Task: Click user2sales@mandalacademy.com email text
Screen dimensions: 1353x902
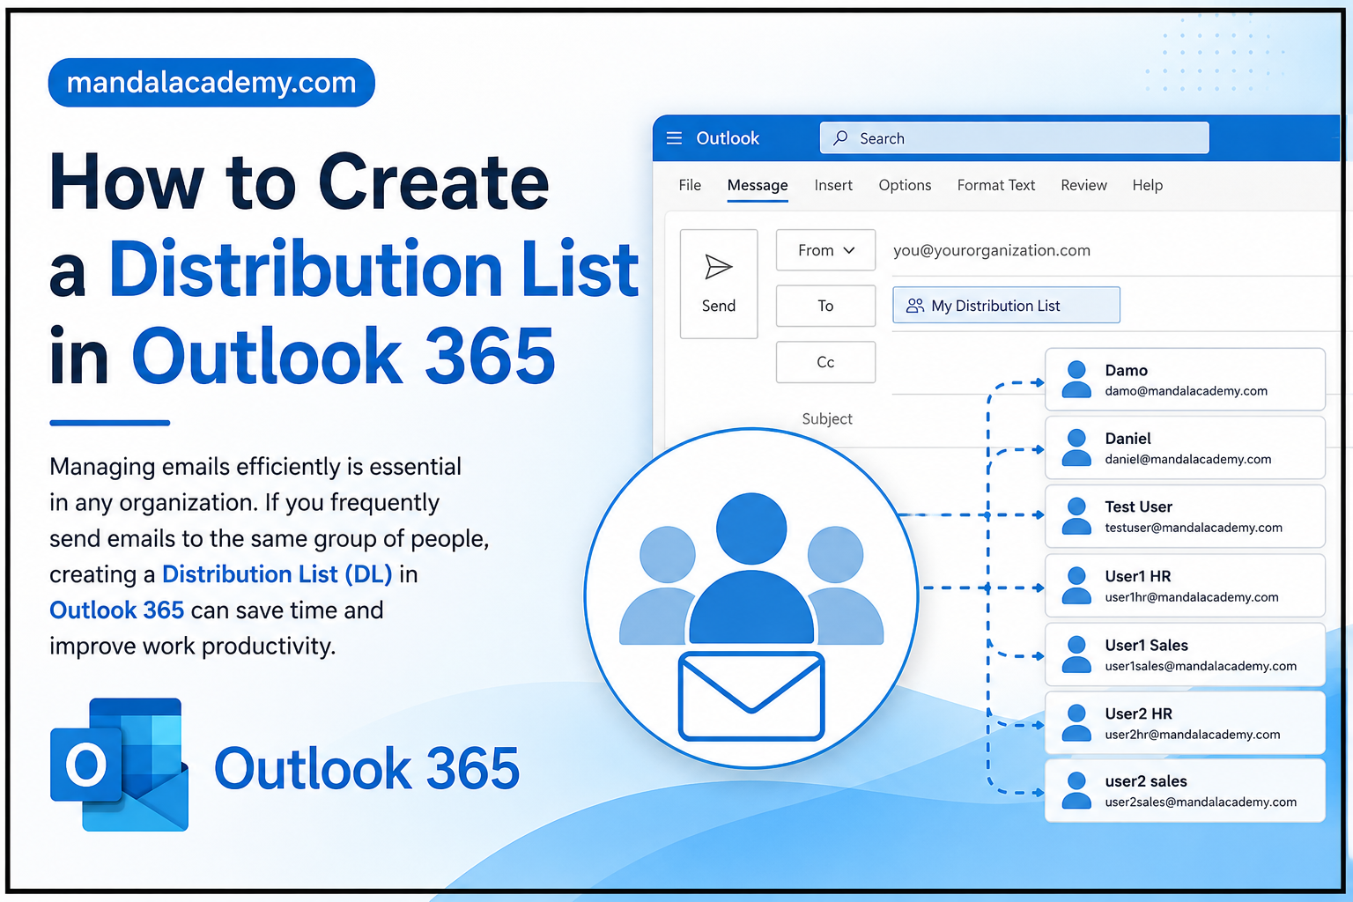Action: pos(1201,802)
